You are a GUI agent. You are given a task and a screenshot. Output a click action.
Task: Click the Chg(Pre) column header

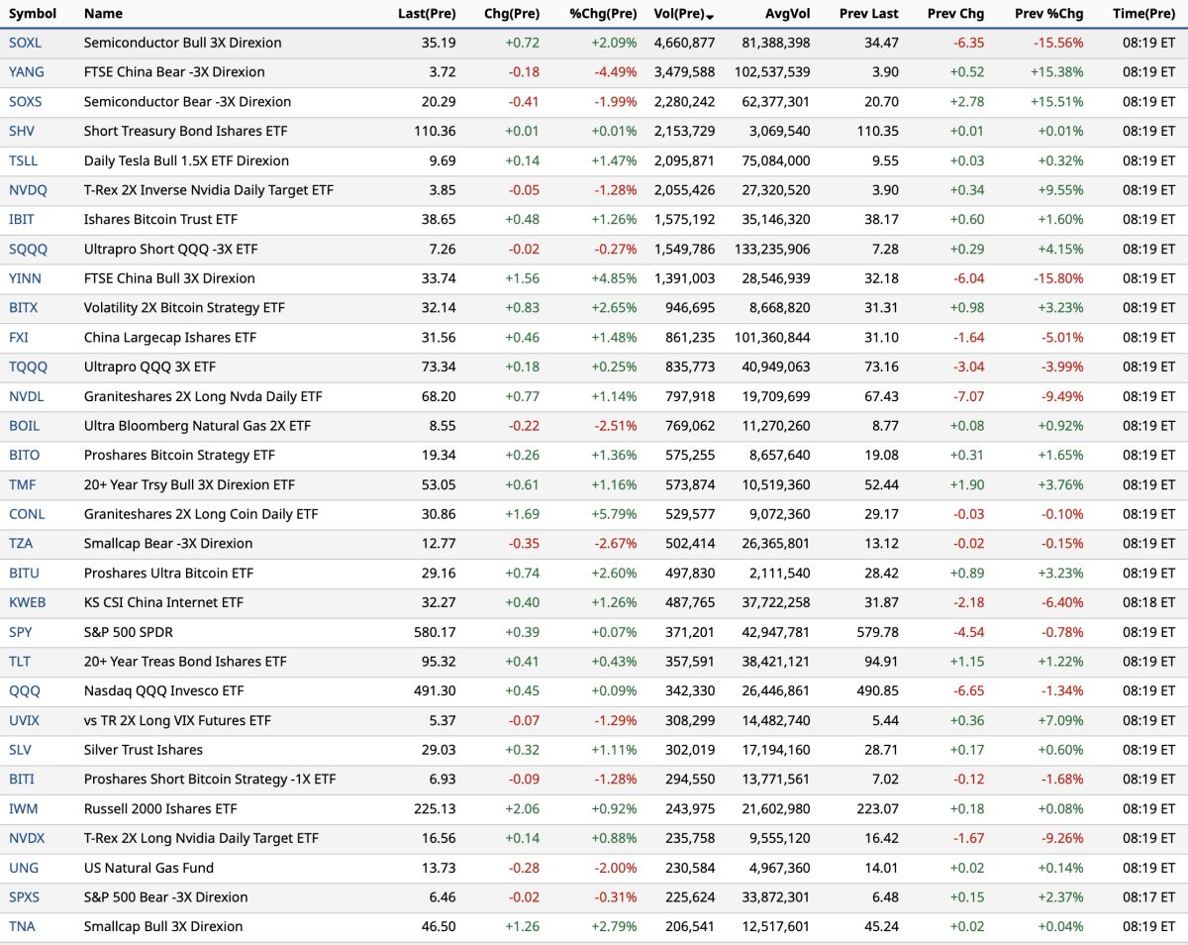512,14
